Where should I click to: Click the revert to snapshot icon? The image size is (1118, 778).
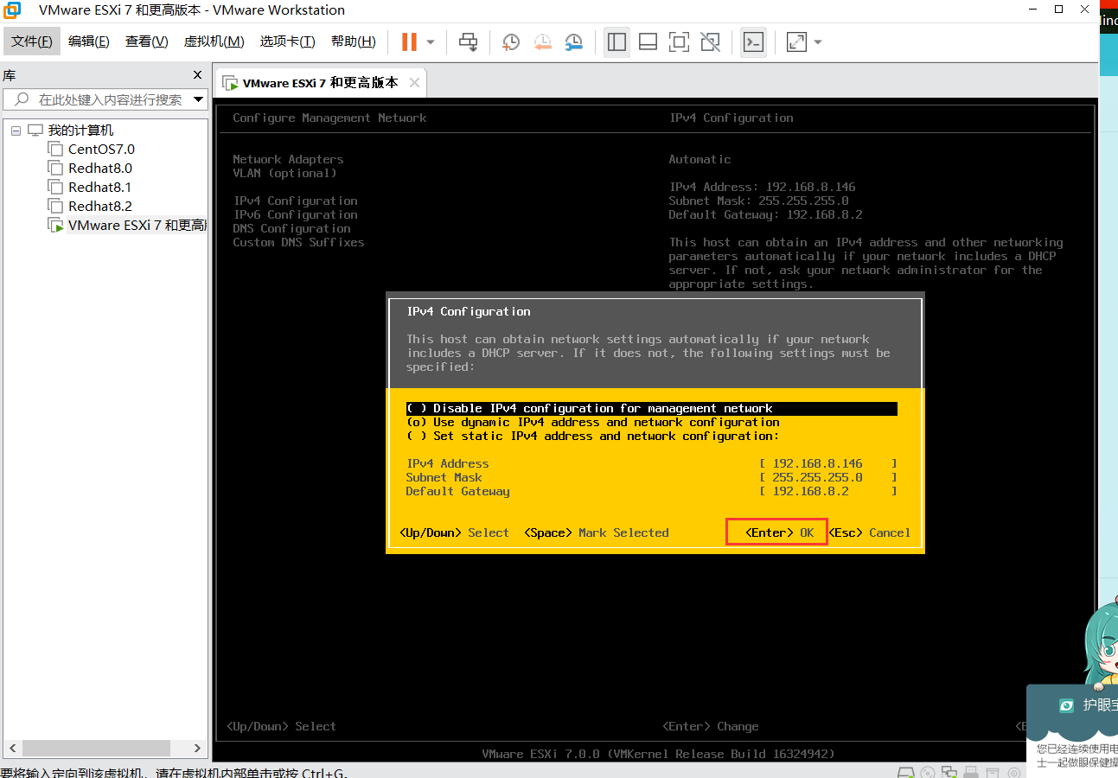point(543,41)
